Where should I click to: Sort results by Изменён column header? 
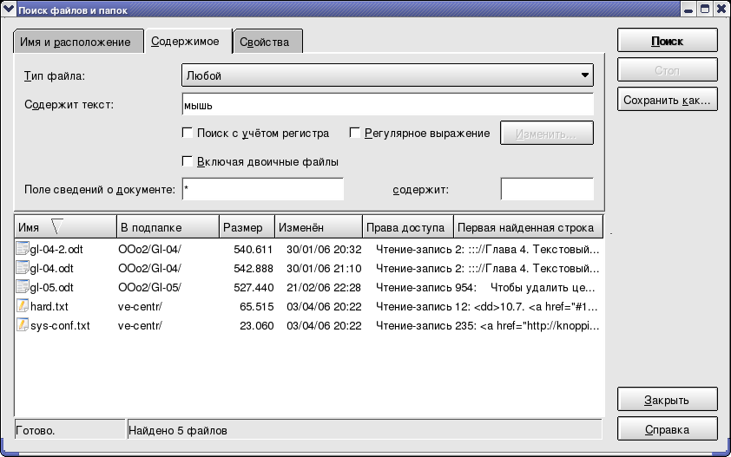[x=318, y=227]
